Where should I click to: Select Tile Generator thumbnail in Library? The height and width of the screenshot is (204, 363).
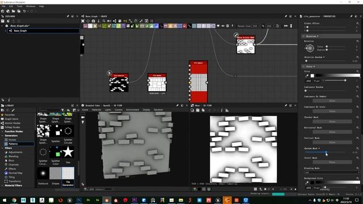68,173
